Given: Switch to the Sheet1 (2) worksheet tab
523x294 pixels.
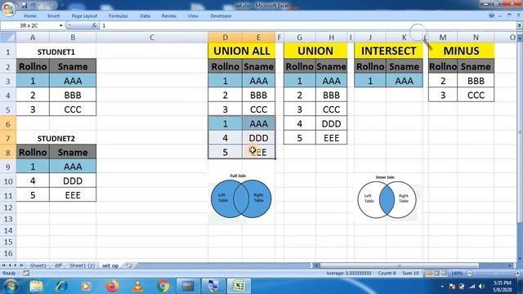Looking at the screenshot, I should pos(82,265).
